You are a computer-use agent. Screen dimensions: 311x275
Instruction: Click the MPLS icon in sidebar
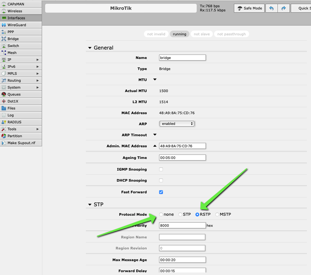click(4, 73)
